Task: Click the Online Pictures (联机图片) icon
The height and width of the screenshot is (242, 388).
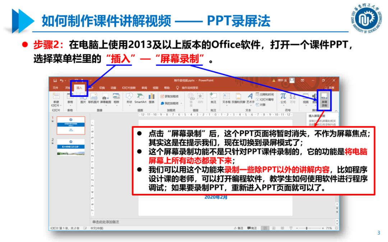Action: coord(93,96)
